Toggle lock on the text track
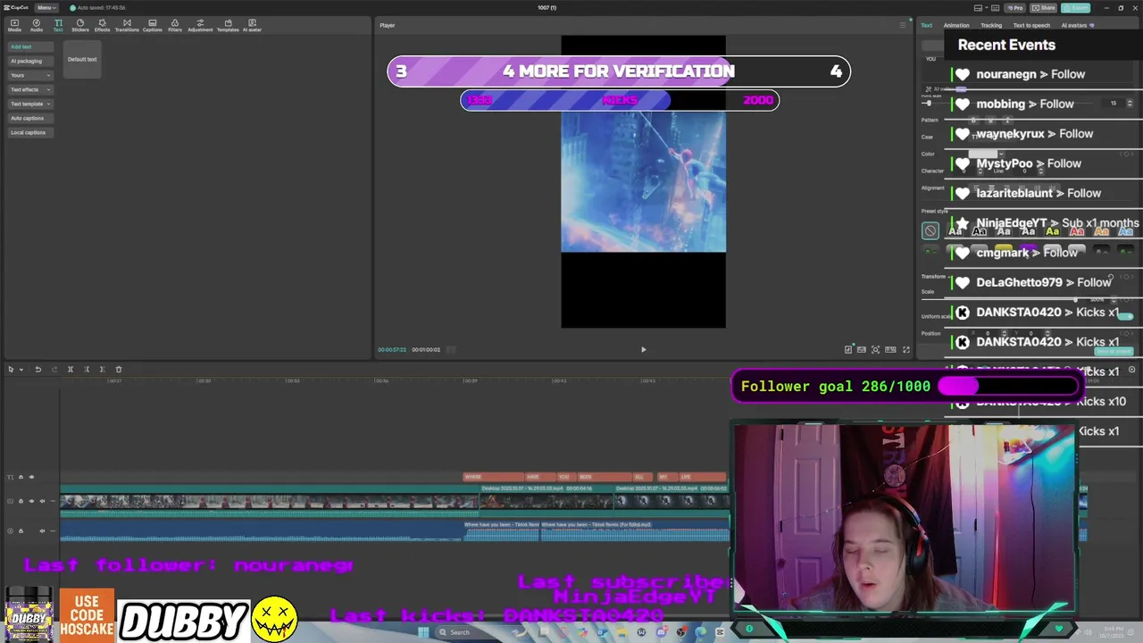The width and height of the screenshot is (1143, 643). [21, 477]
